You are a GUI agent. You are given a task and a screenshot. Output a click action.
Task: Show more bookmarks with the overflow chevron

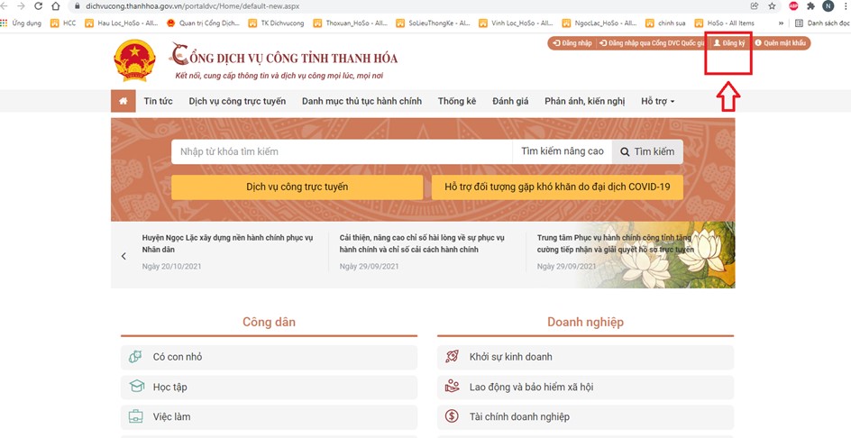781,23
